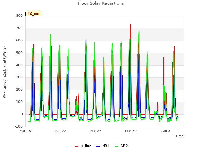Select the Time x-axis label
This screenshot has width=203, height=152.
[180, 136]
